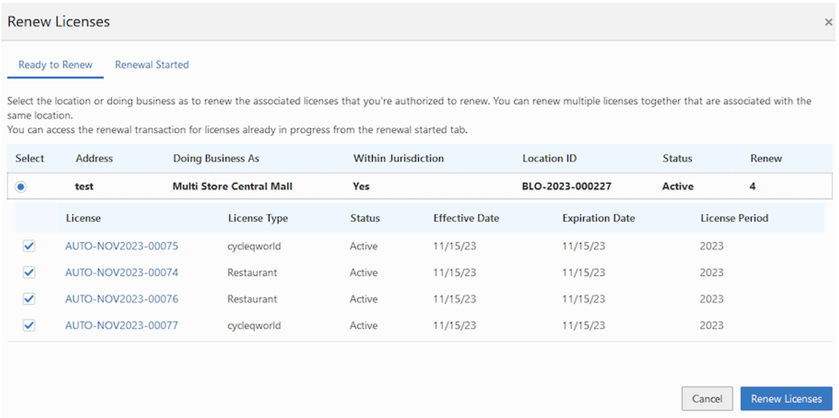The height and width of the screenshot is (418, 839).
Task: Uncheck license AUTO-NOV2023-00075
Action: coord(29,246)
